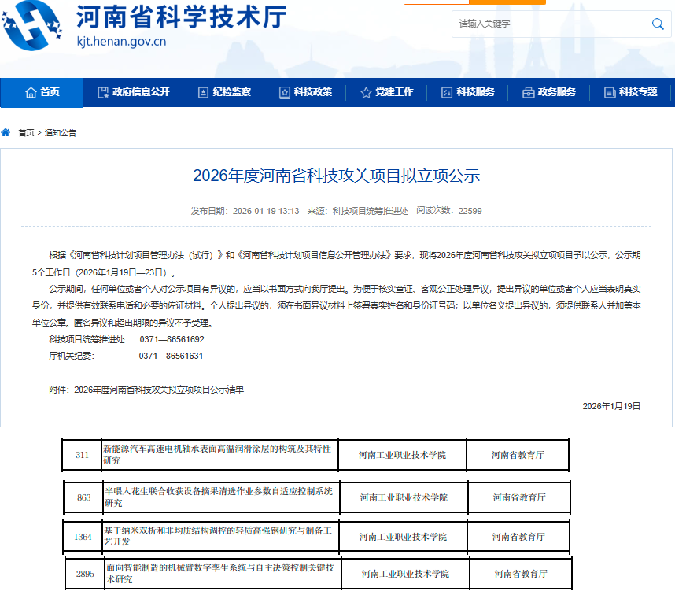
Task: Click the 纪检监察 navigation icon
Action: [203, 92]
